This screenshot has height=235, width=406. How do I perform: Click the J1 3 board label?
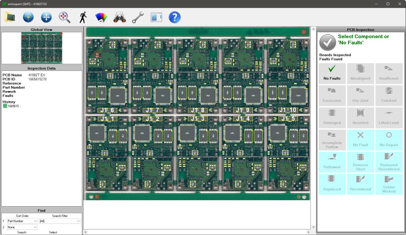tap(197, 118)
